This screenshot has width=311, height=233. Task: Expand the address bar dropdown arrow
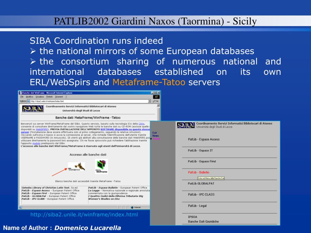pos(149,101)
